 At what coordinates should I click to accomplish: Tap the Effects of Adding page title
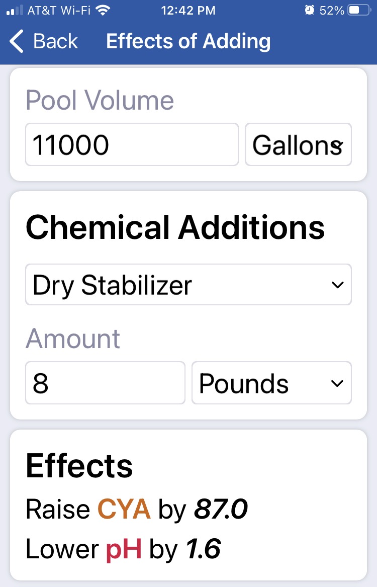(x=188, y=41)
